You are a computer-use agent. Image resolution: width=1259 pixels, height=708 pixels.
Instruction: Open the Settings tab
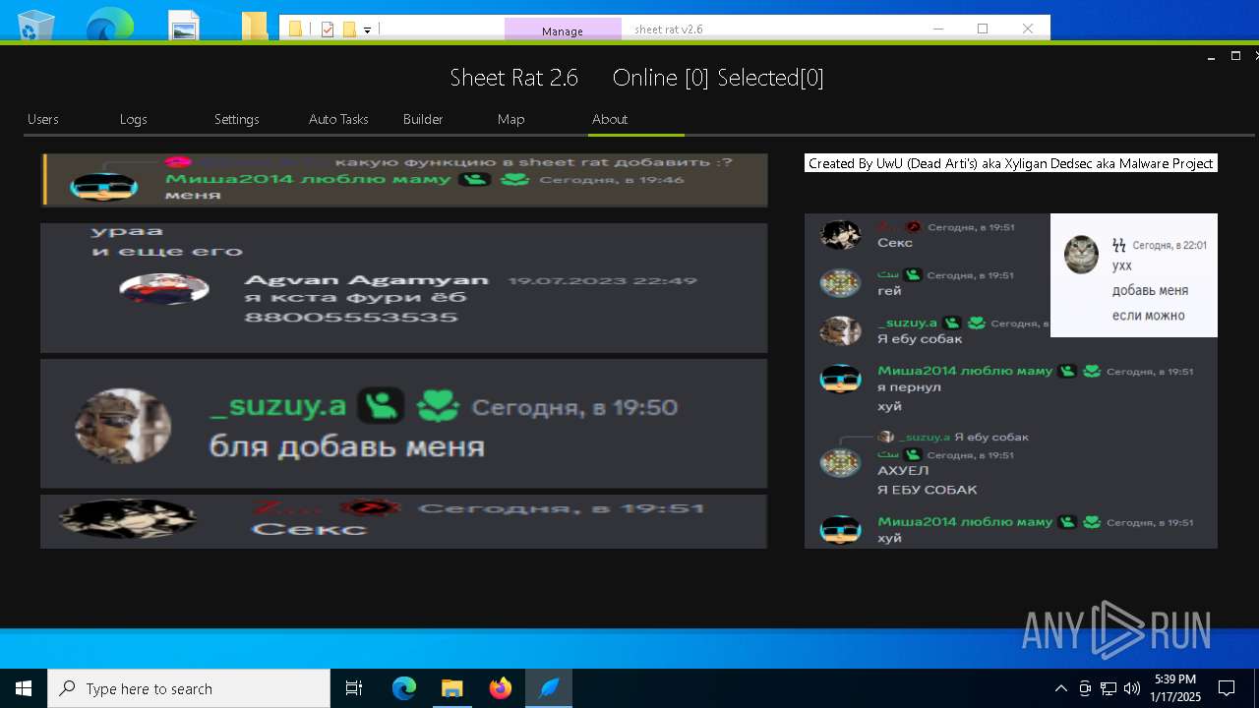(237, 119)
